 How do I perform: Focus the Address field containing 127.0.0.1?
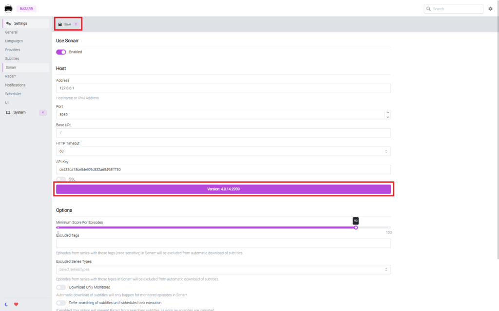coord(223,88)
